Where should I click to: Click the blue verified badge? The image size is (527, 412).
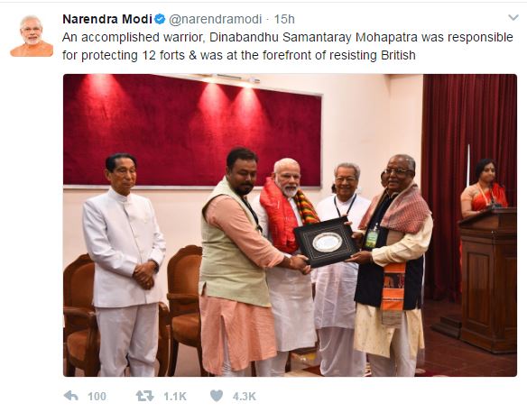(x=160, y=19)
